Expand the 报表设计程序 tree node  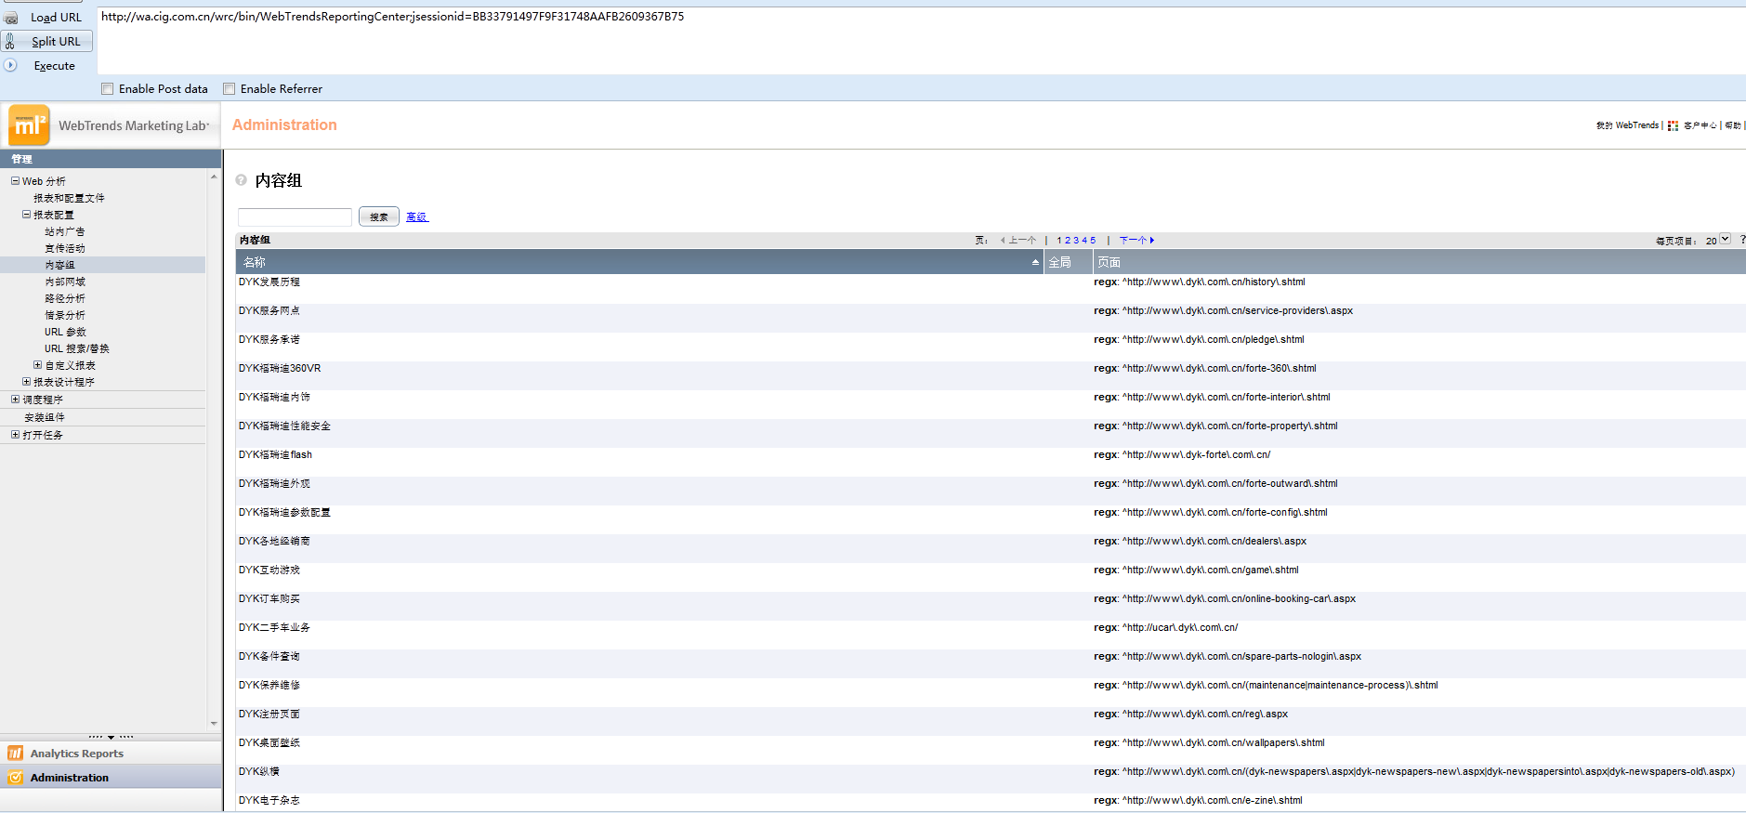[x=26, y=381]
